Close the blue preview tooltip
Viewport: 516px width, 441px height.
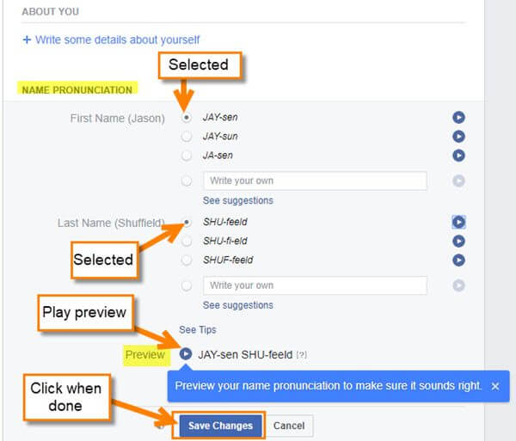click(x=495, y=386)
